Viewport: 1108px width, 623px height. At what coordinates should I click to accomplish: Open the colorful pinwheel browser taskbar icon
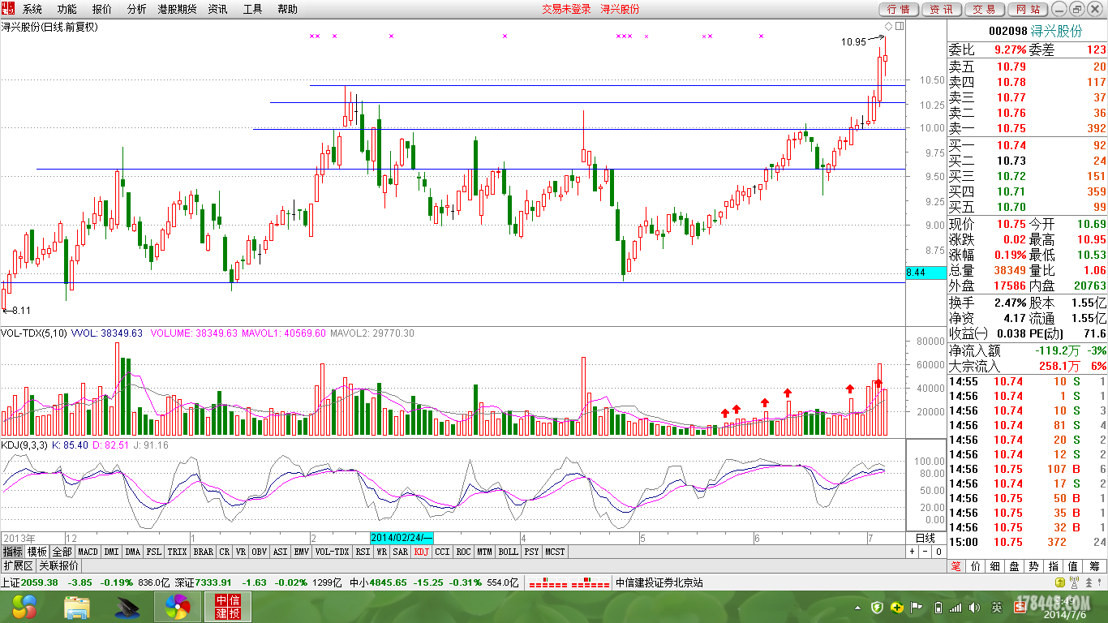click(178, 607)
